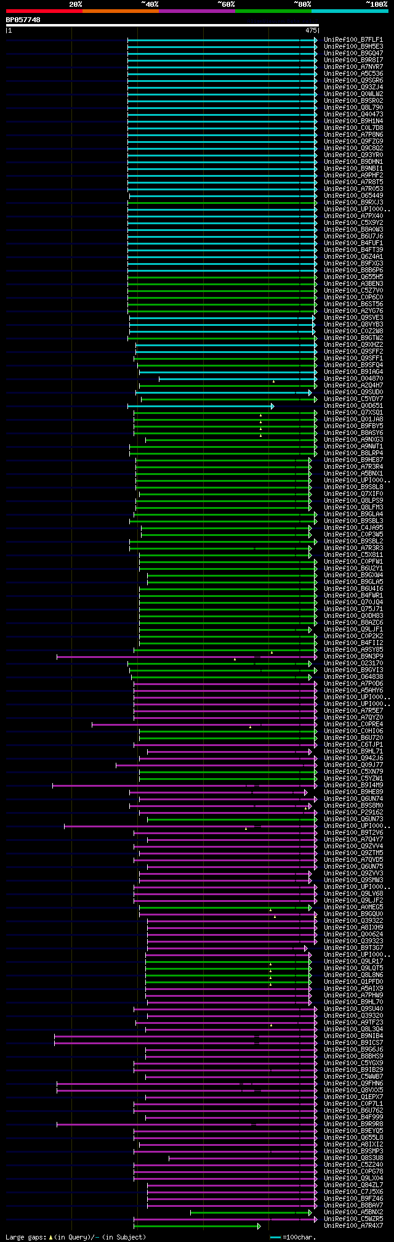Select hit label UniRef100_A7P0D6
The width and height of the screenshot is (394, 1242).
[353, 683]
